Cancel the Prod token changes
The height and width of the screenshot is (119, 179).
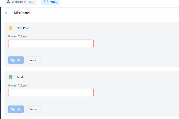pyautogui.click(x=33, y=109)
